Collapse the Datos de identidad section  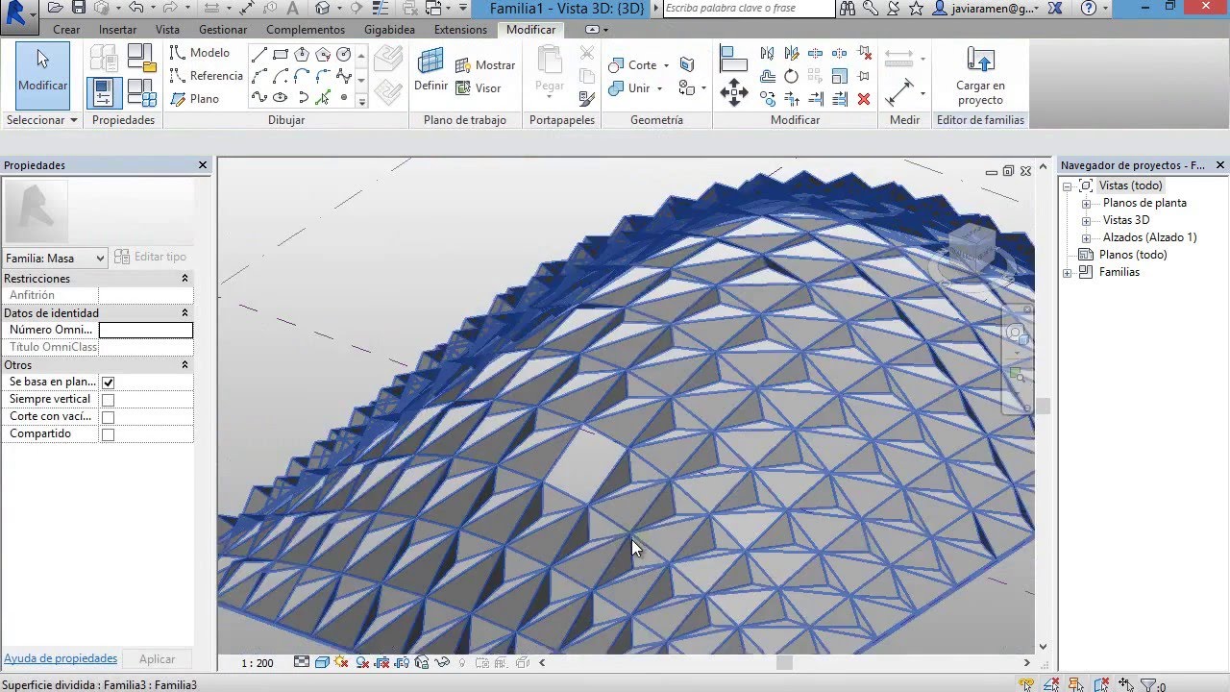184,313
